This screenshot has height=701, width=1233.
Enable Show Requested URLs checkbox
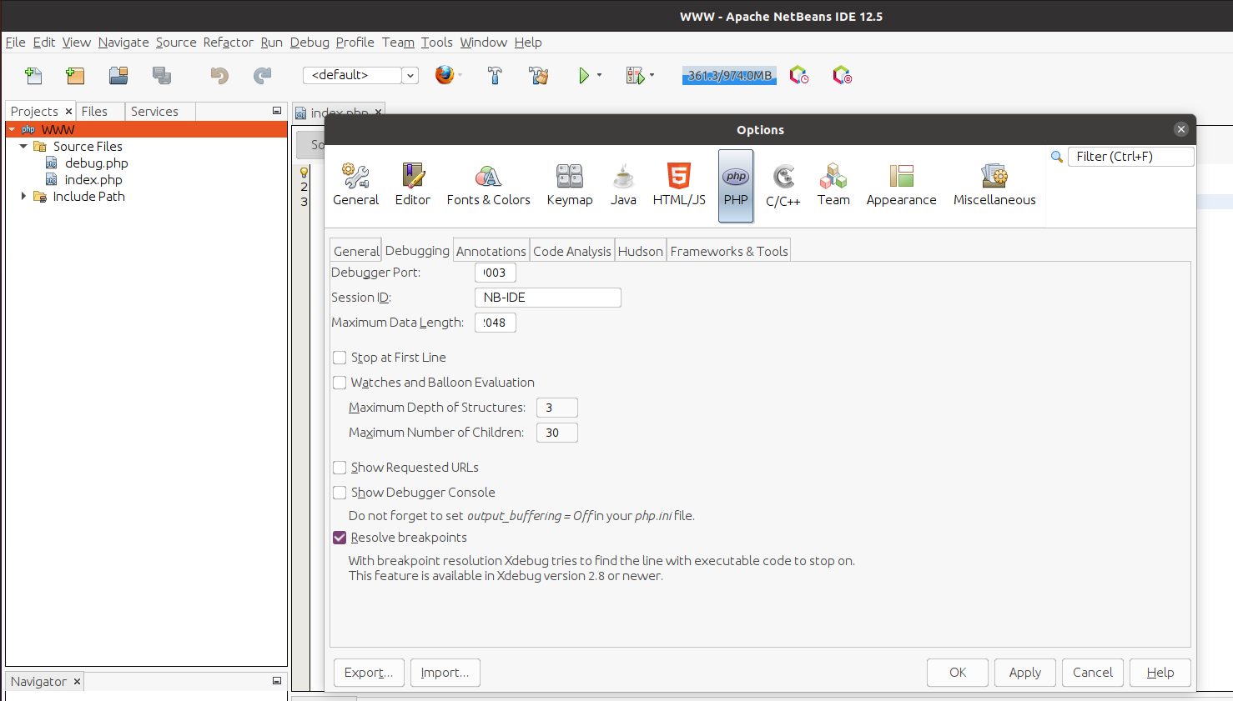[340, 468]
